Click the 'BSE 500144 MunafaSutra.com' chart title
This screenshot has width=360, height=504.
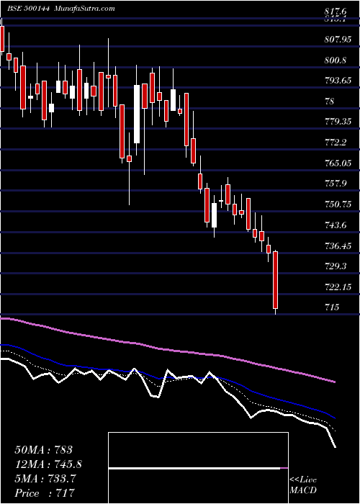[x=61, y=9]
